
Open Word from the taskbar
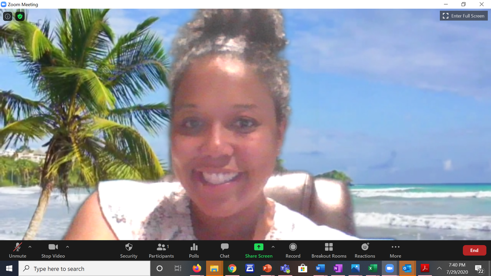click(320, 269)
